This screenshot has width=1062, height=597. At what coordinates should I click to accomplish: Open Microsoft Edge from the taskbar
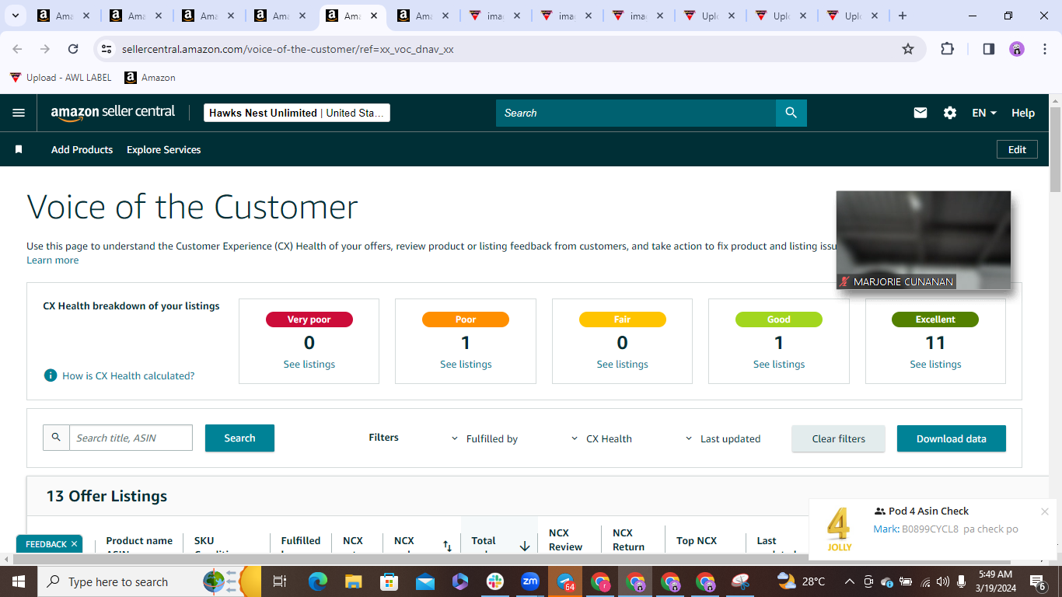point(318,581)
